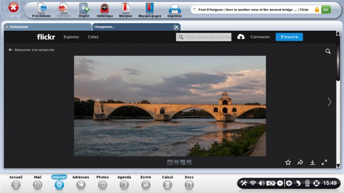Click the Flickr search field
The image size is (344, 193).
(204, 37)
